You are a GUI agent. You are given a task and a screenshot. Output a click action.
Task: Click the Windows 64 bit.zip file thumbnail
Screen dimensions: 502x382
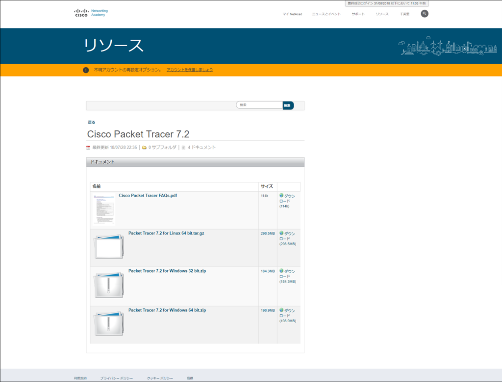pyautogui.click(x=109, y=324)
